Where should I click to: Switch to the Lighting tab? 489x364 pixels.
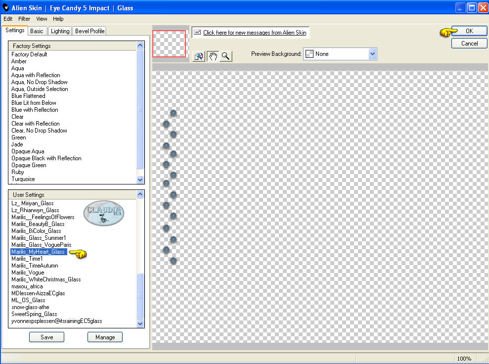[x=60, y=31]
